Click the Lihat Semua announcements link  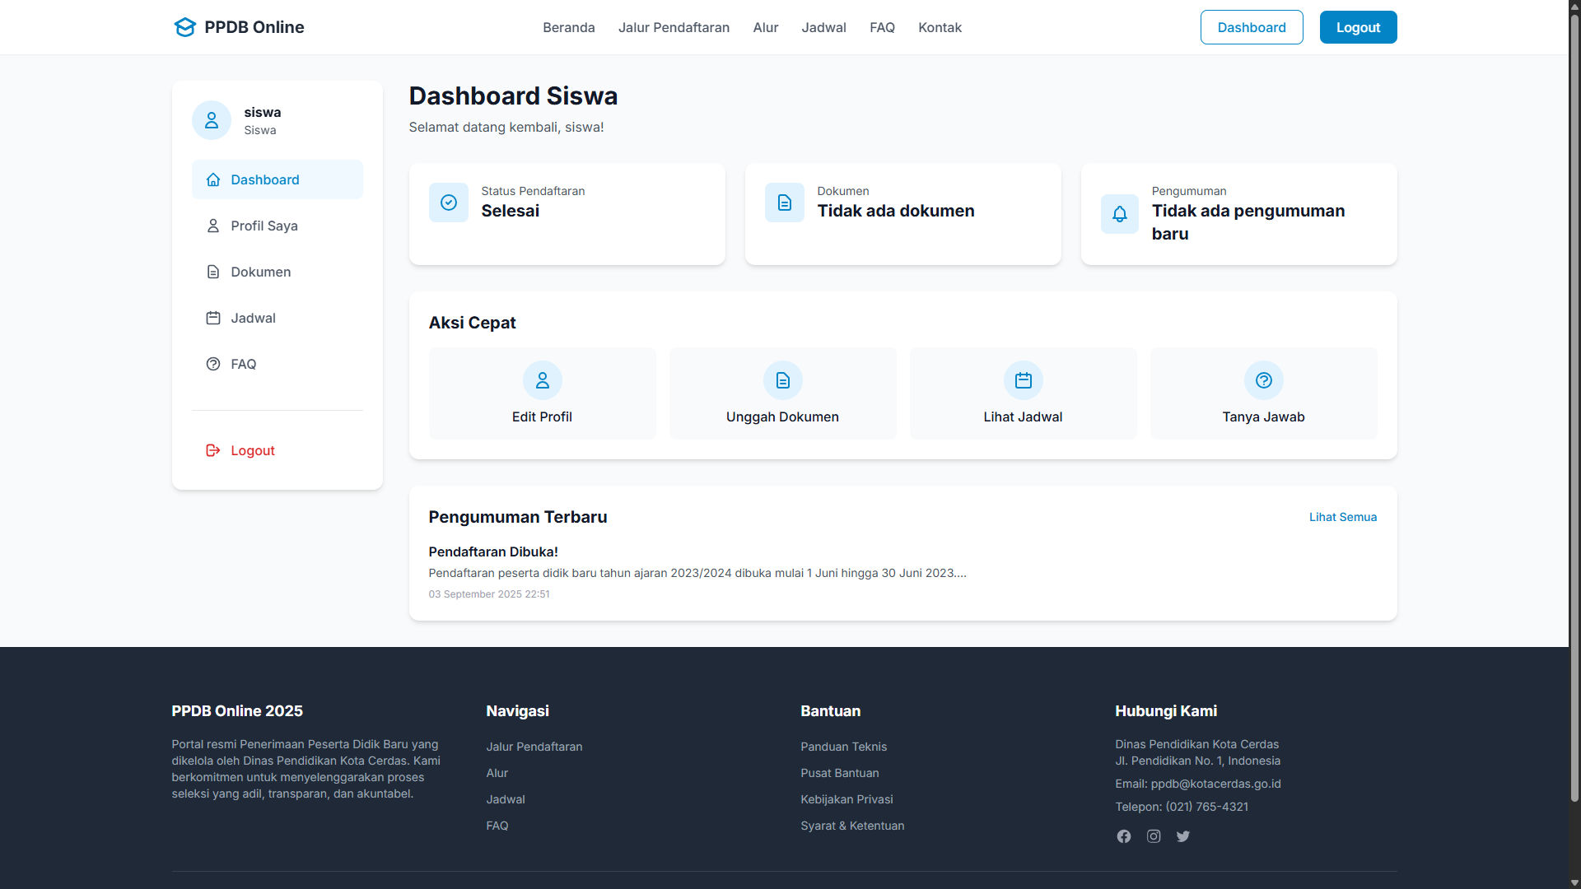(x=1342, y=517)
